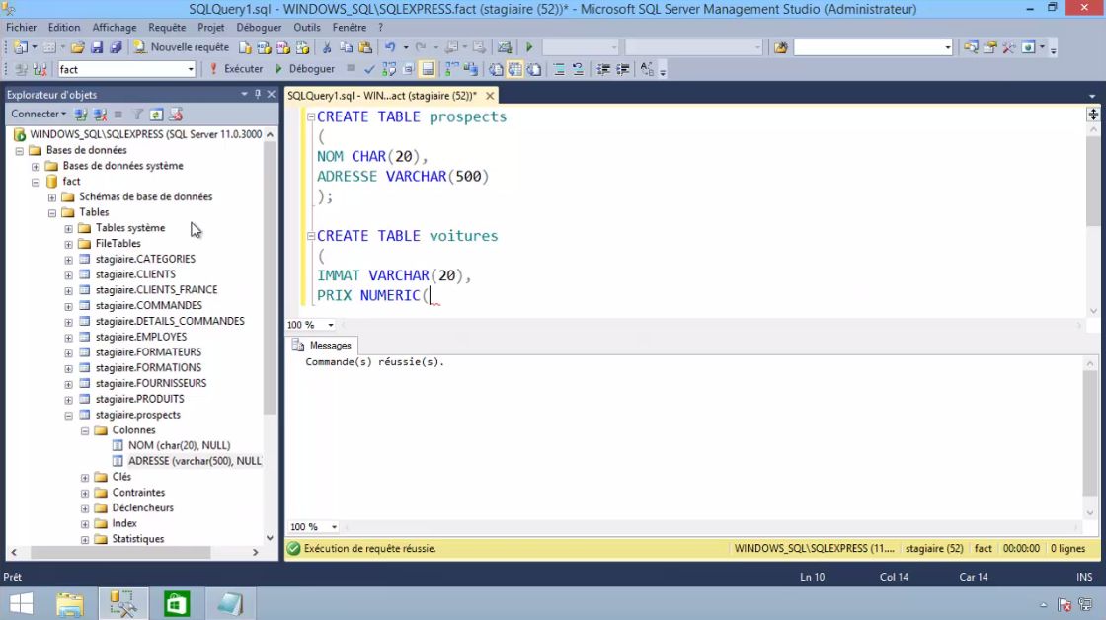Open Excel from the taskbar
Image resolution: width=1106 pixels, height=620 pixels.
[x=178, y=603]
